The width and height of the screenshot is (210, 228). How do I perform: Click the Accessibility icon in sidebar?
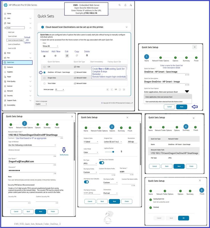pos(5,105)
